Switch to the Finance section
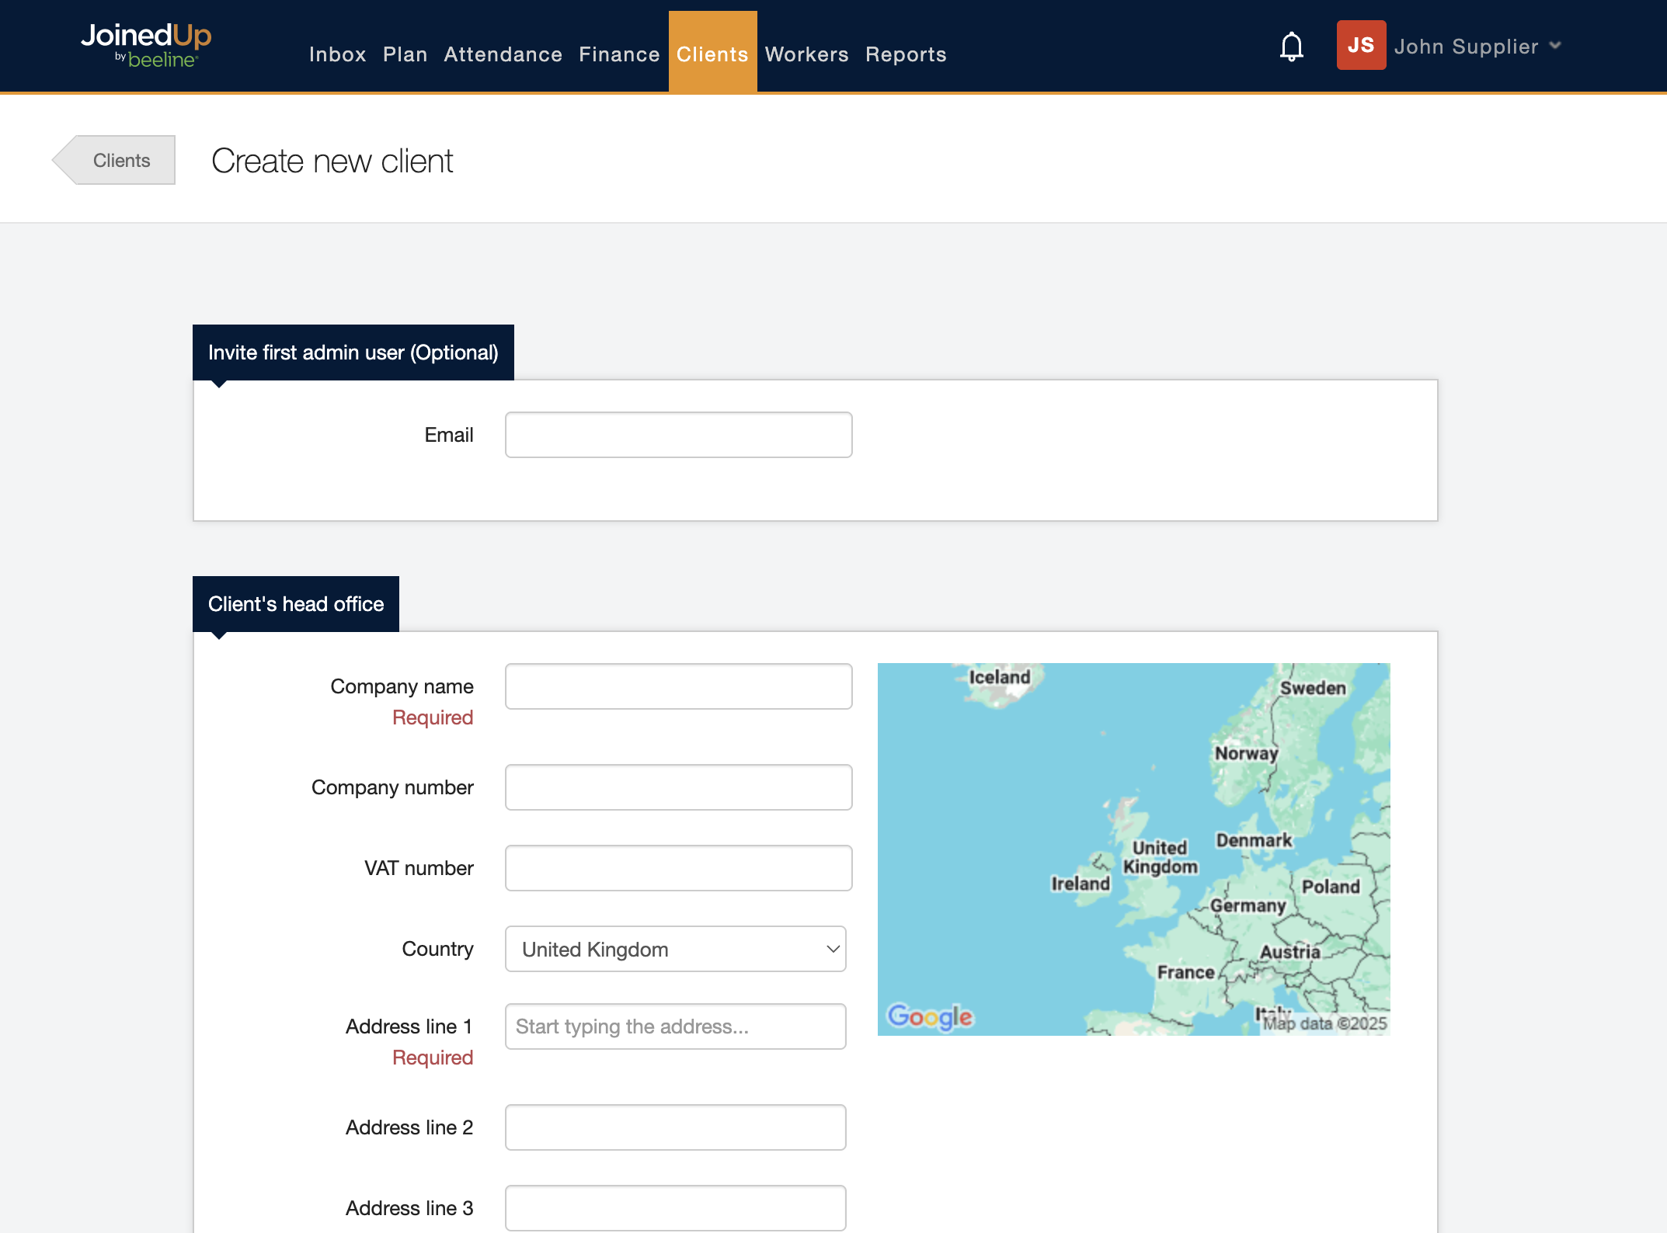The height and width of the screenshot is (1233, 1667). tap(619, 54)
